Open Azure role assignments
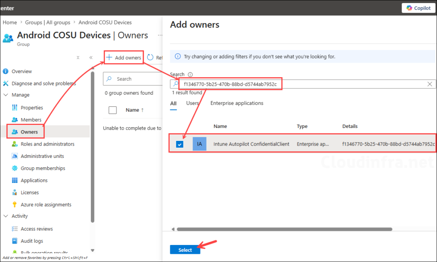 click(x=46, y=204)
